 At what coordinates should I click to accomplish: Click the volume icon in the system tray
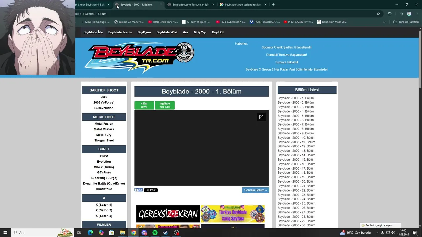[x=393, y=233]
